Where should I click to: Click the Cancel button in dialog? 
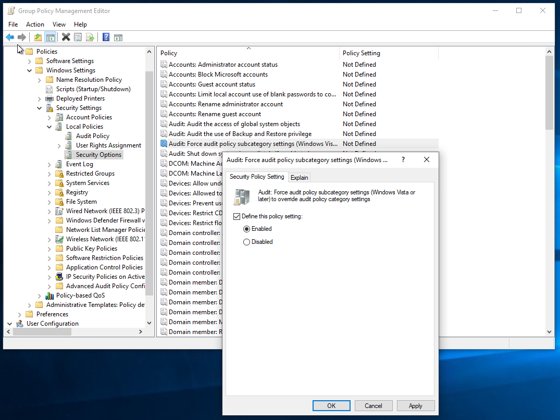[373, 406]
